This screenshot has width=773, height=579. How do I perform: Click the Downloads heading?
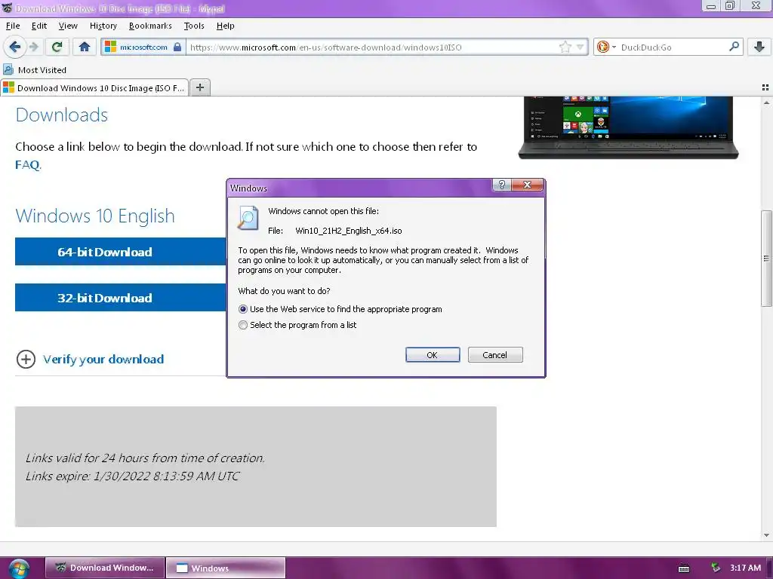[x=62, y=115]
